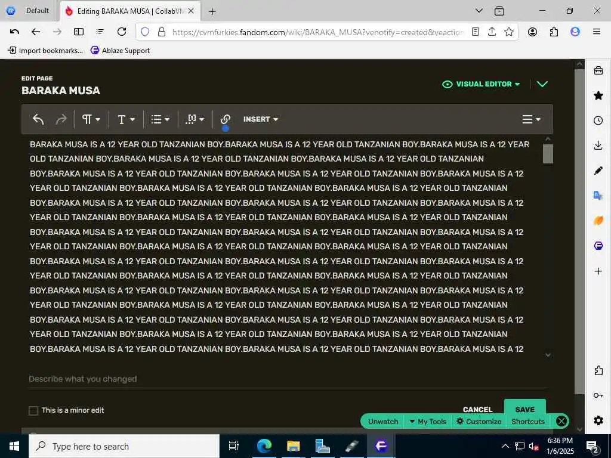The width and height of the screenshot is (611, 458).
Task: Open tracking protection shield
Action: coord(145,32)
